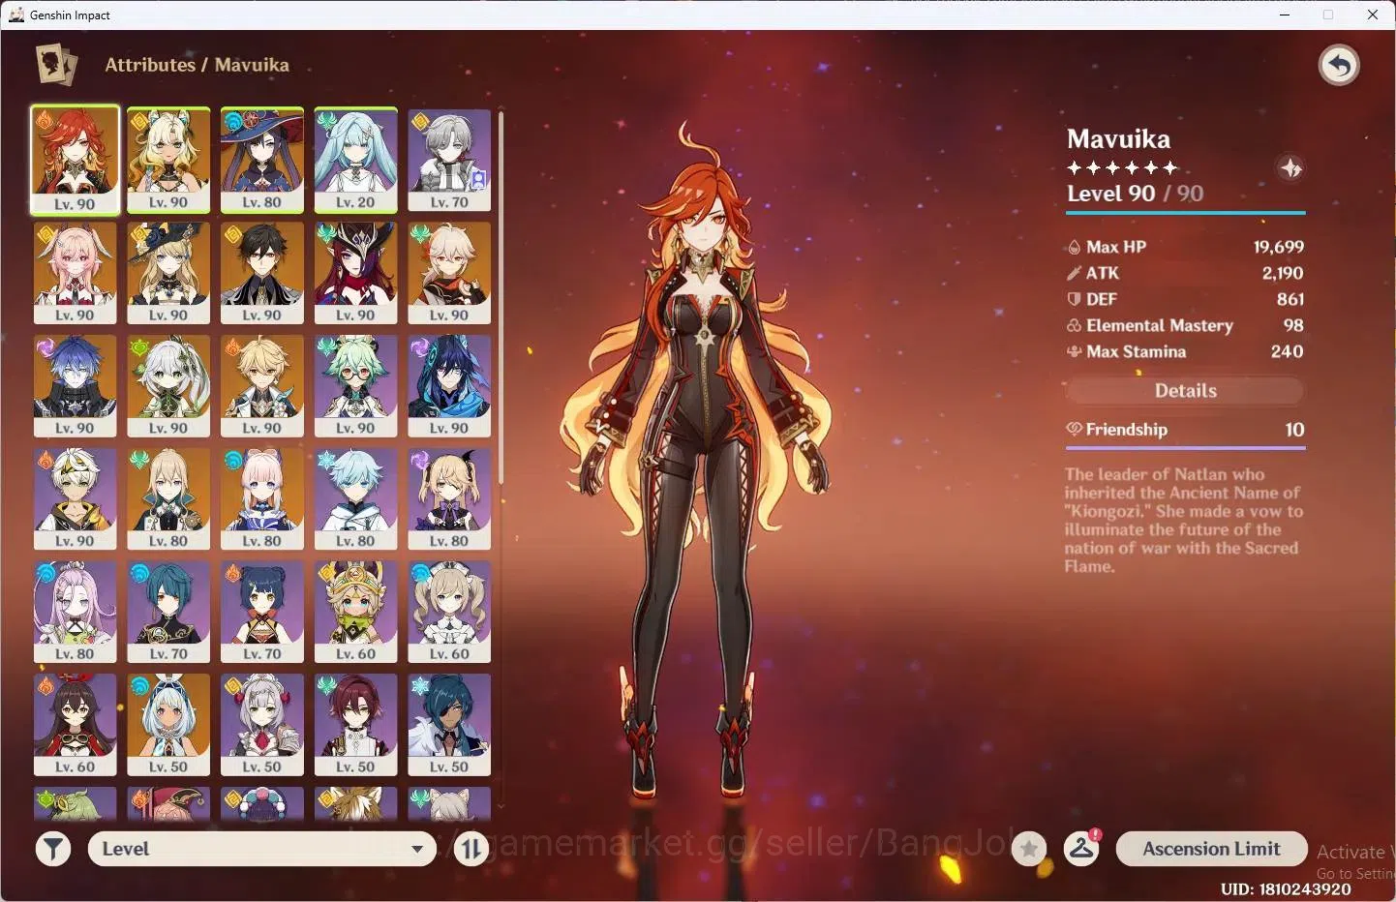Select Bennett portrait with goggles
1396x902 pixels.
[x=75, y=499]
